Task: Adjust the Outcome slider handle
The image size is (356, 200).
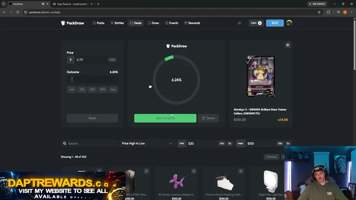Action: pyautogui.click(x=72, y=79)
